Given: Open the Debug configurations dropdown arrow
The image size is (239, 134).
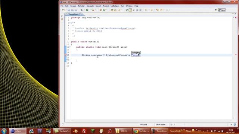Looking at the screenshot, I should [x=84, y=10].
